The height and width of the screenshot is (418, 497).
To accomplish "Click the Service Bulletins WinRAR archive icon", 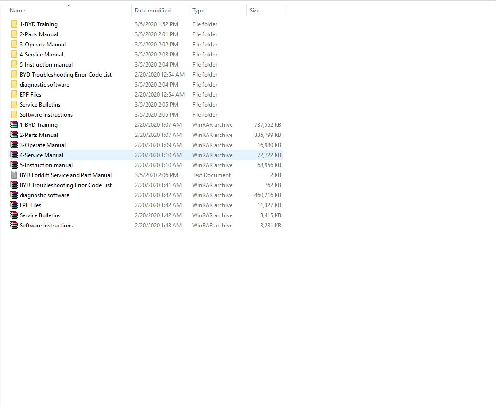I will coord(14,215).
